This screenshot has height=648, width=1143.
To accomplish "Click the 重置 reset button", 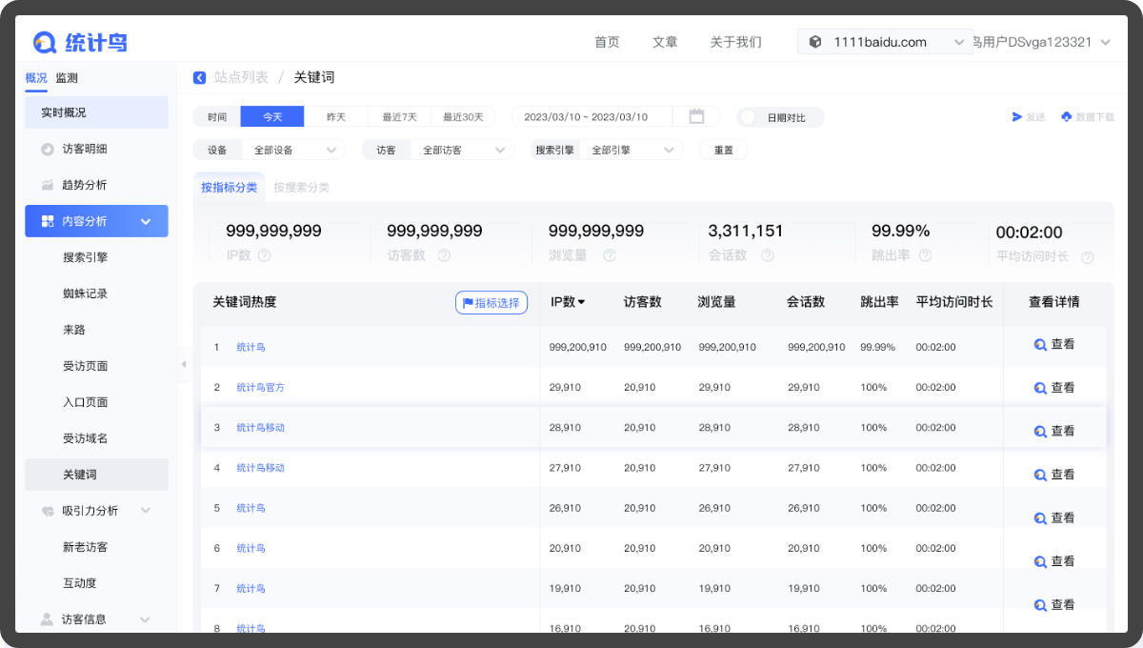I will pos(723,150).
